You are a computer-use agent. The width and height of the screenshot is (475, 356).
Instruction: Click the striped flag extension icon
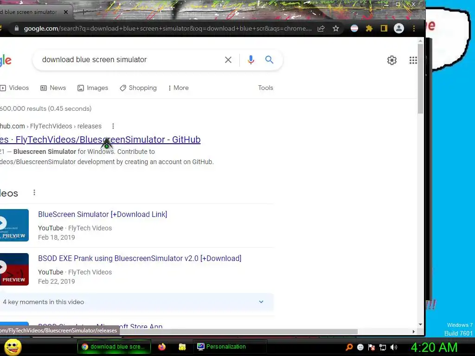pos(354,28)
